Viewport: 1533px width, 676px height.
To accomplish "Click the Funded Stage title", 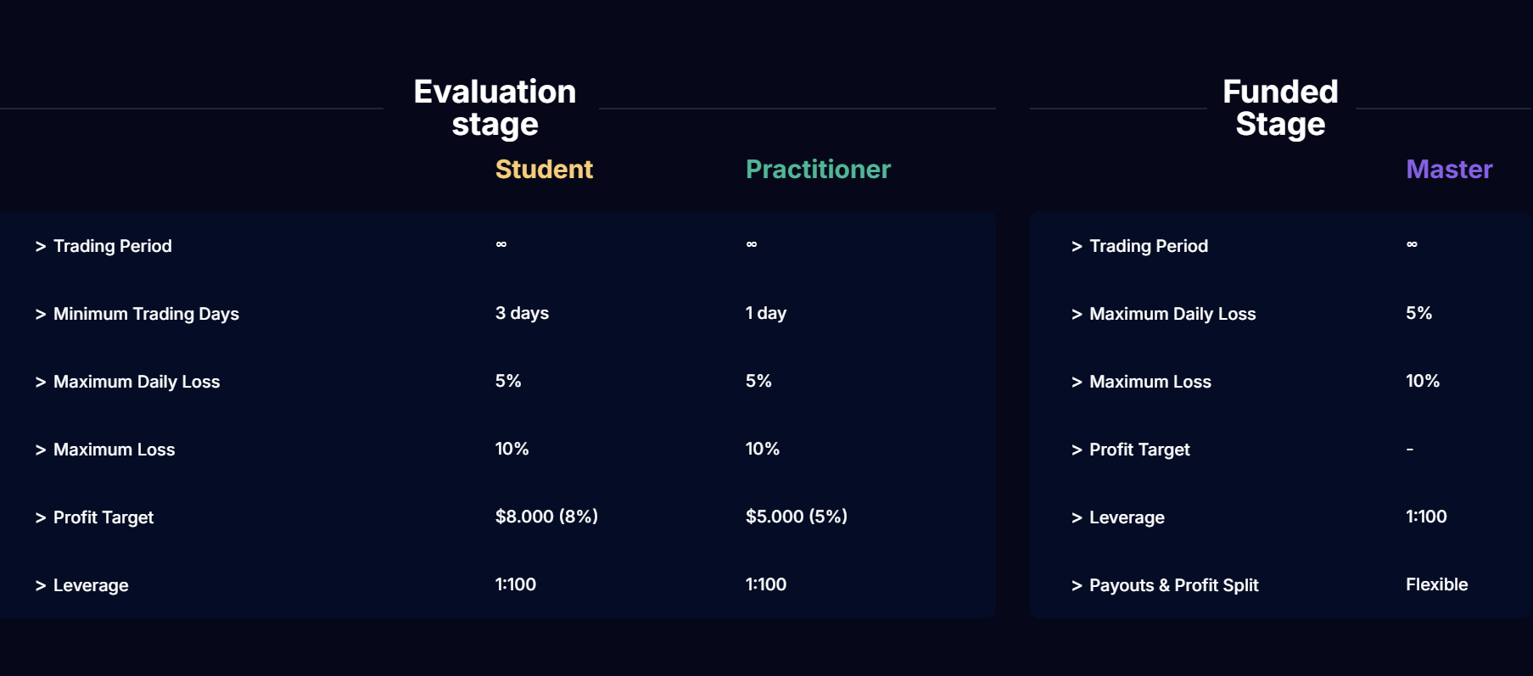I will [x=1280, y=108].
